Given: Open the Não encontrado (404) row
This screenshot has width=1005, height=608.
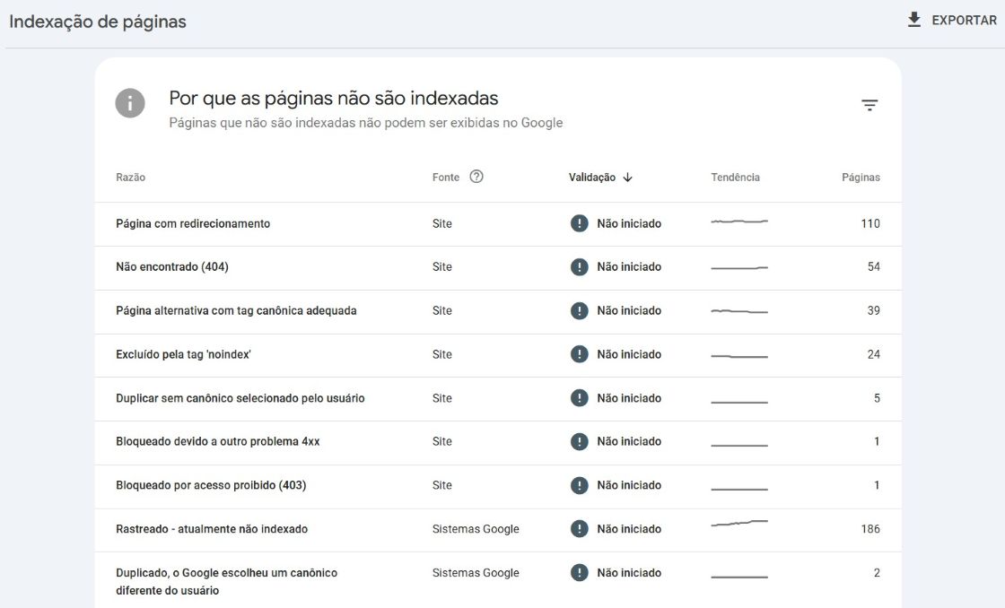Looking at the screenshot, I should (171, 267).
